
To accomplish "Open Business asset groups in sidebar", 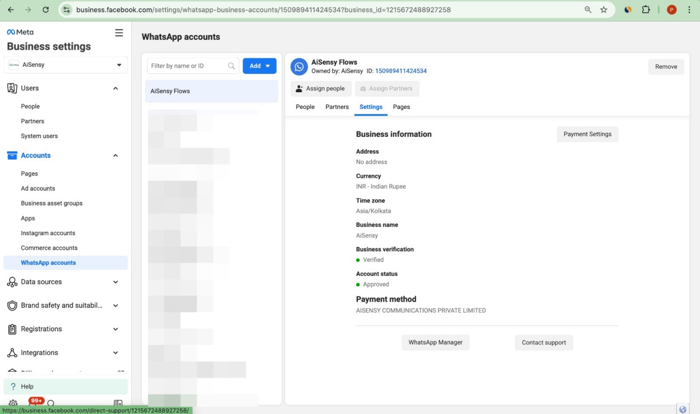I will click(x=52, y=203).
